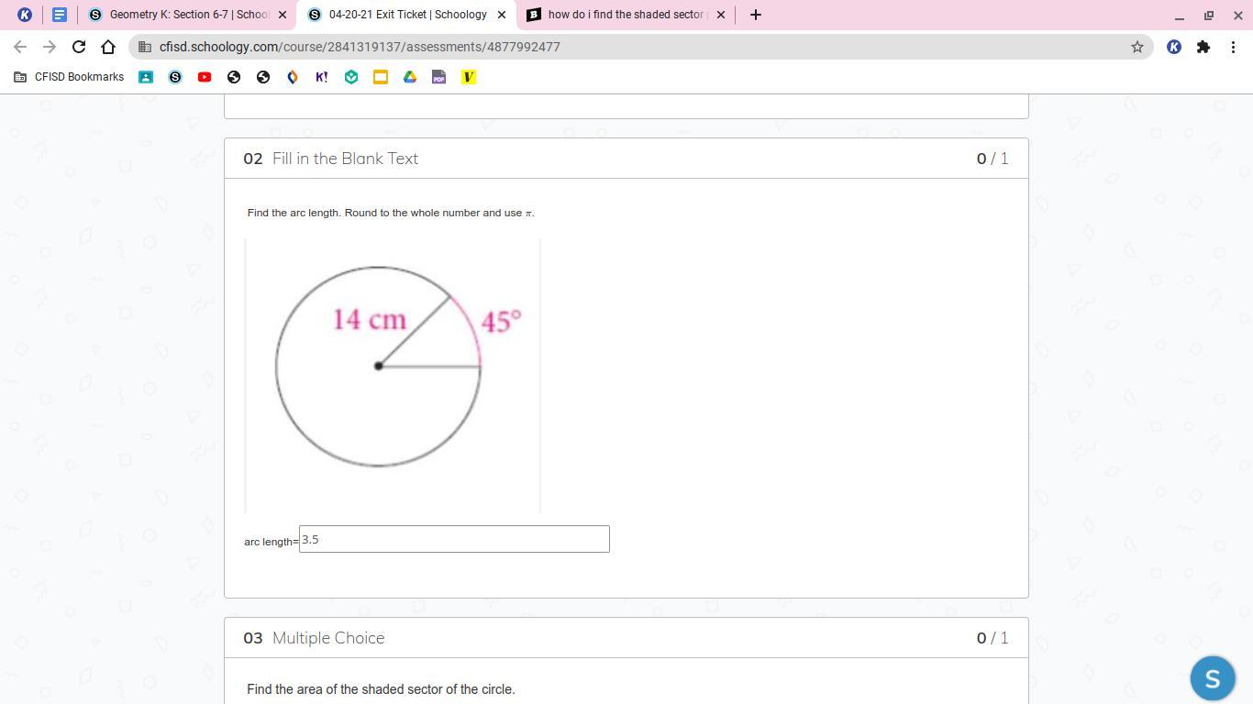Open Chrome's three-dot menu

(1233, 47)
